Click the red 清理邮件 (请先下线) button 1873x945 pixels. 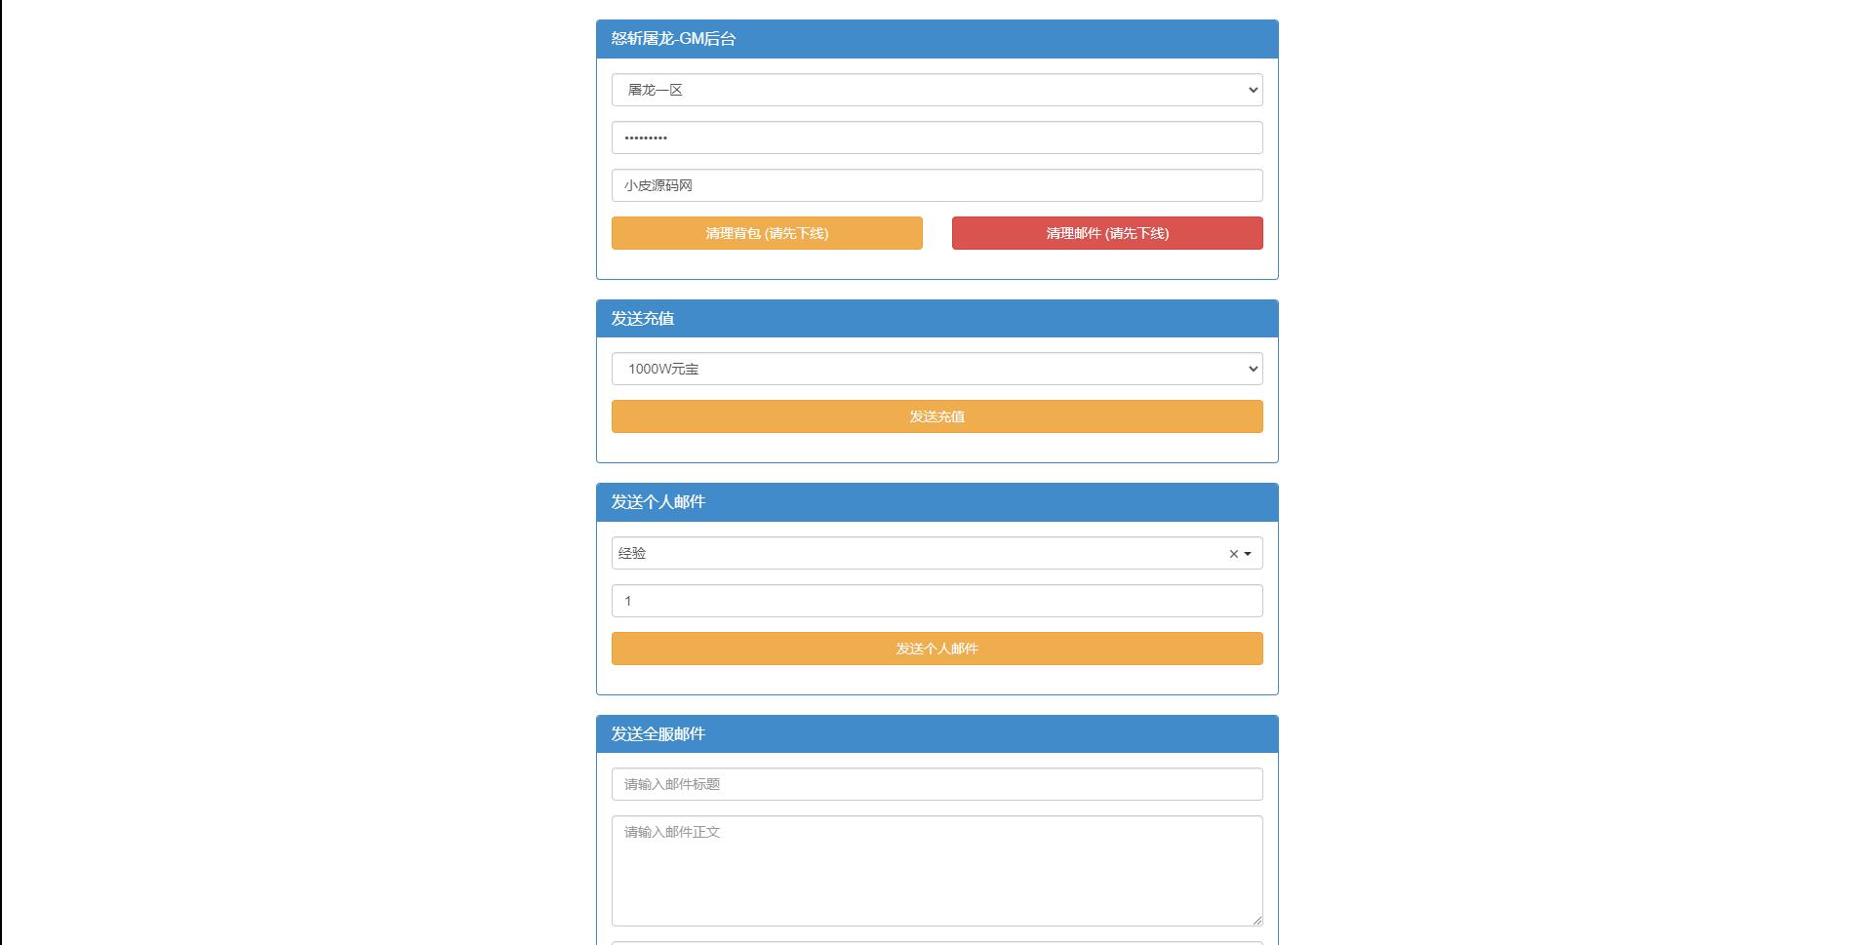[x=1106, y=233]
